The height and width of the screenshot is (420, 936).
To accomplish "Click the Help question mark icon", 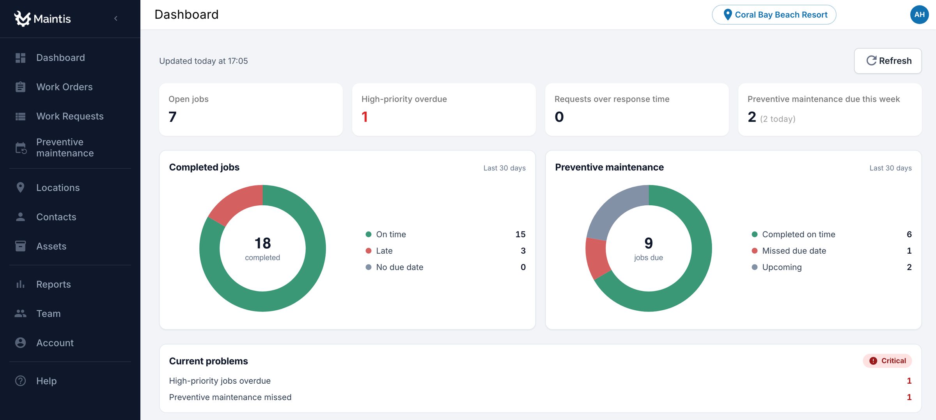I will click(20, 381).
